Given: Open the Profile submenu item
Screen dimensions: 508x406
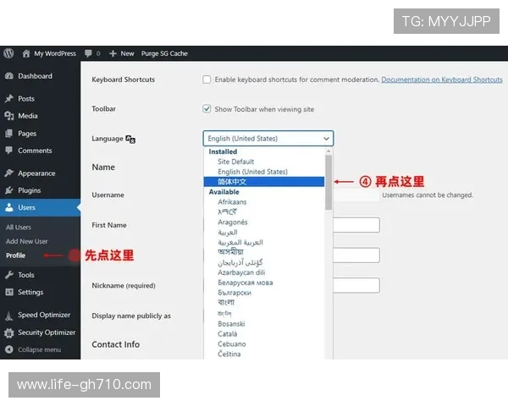Looking at the screenshot, I should pos(16,255).
